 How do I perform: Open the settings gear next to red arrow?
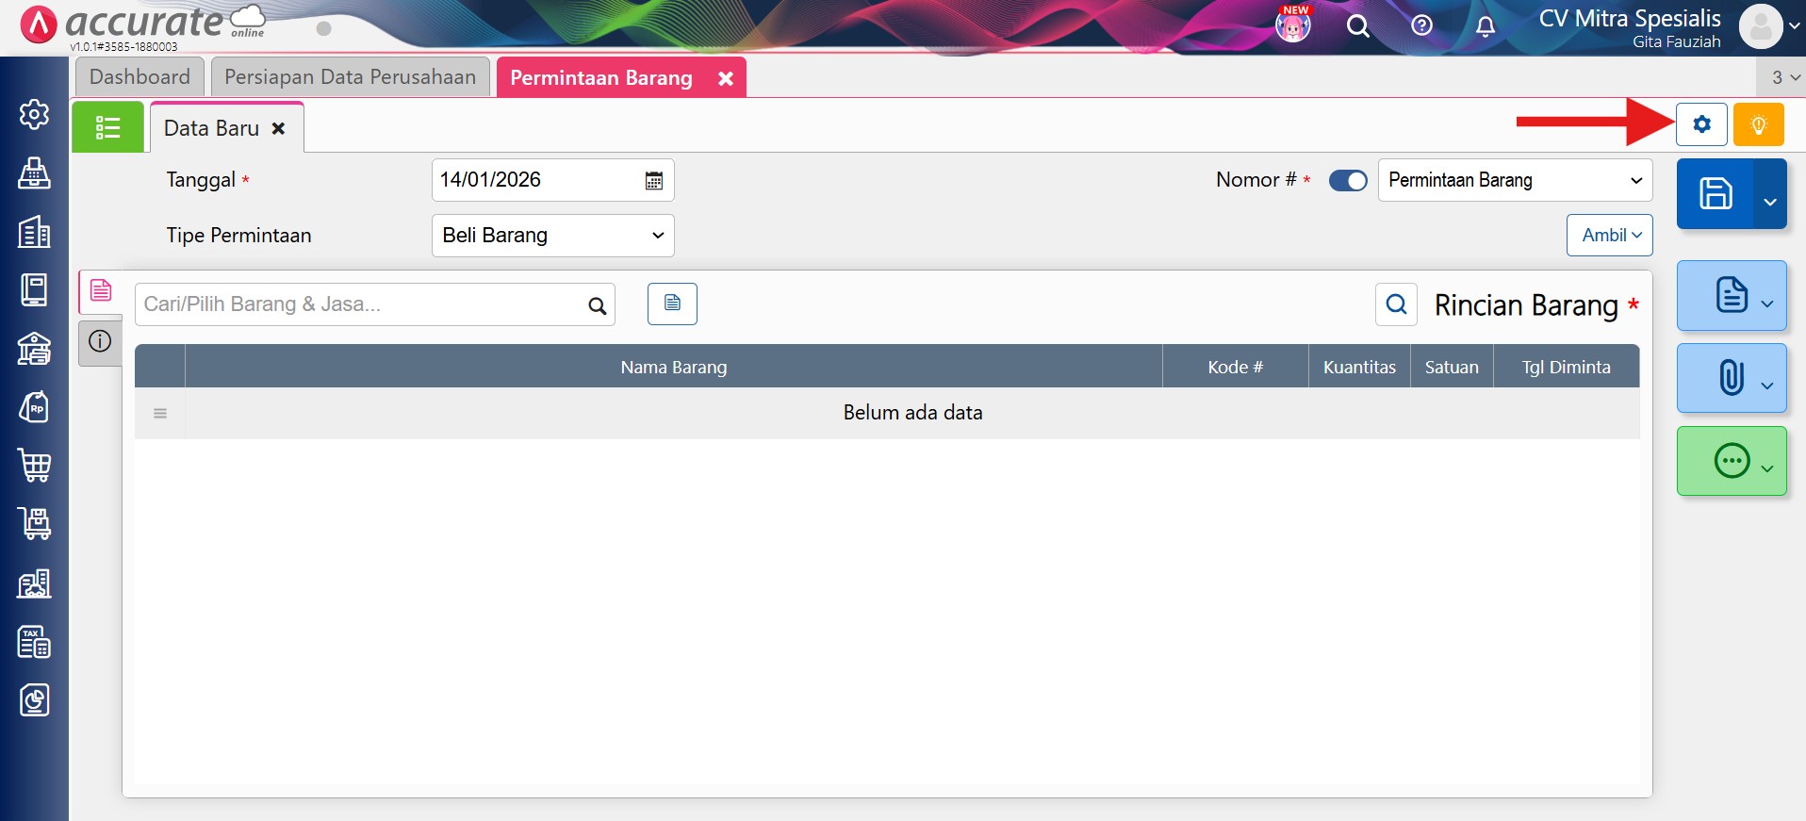(x=1700, y=124)
